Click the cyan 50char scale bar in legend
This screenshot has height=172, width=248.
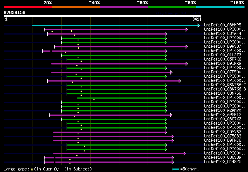pos(176,169)
